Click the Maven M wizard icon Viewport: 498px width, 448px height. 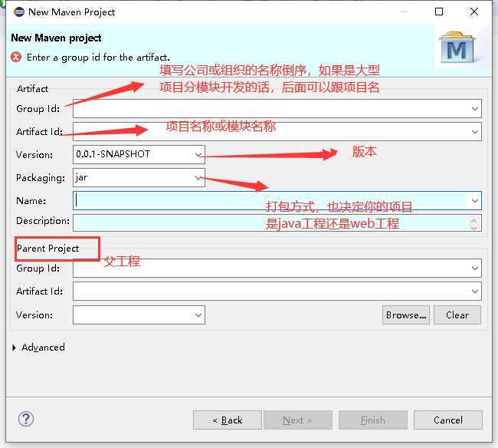(x=457, y=47)
